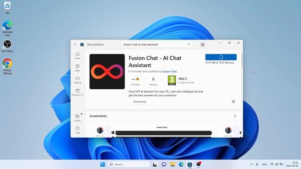Open the Library in Store sidebar
301x169 pixels.
(x=78, y=118)
